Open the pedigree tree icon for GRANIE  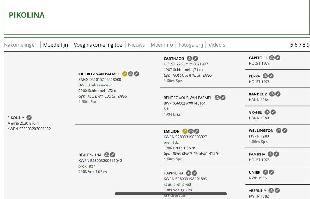coord(267,112)
